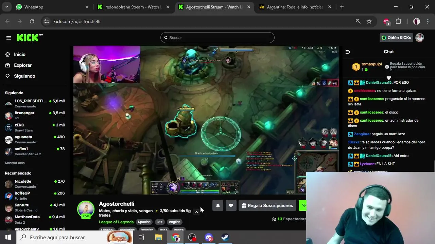Open Discord from taskbar

[x=209, y=237]
